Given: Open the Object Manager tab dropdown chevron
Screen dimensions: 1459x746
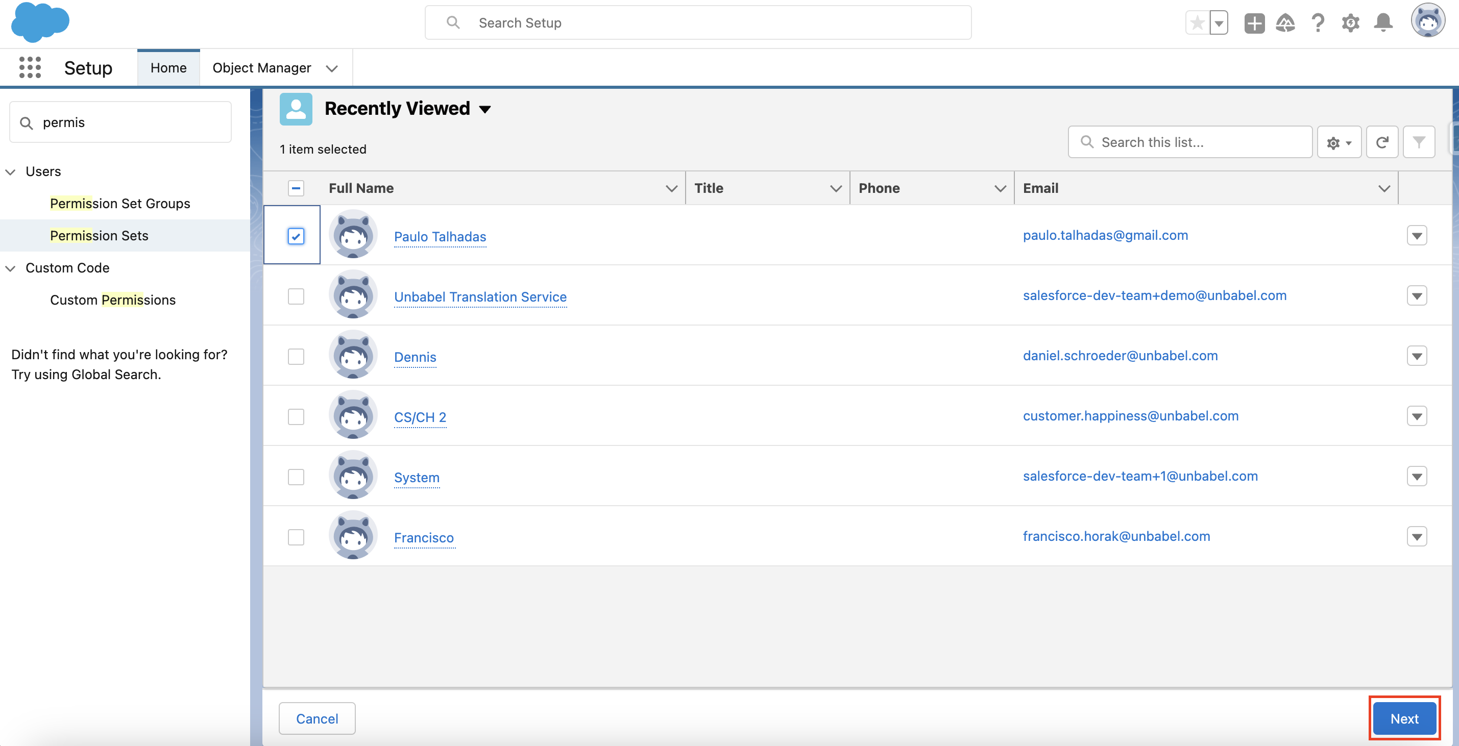Looking at the screenshot, I should [332, 68].
